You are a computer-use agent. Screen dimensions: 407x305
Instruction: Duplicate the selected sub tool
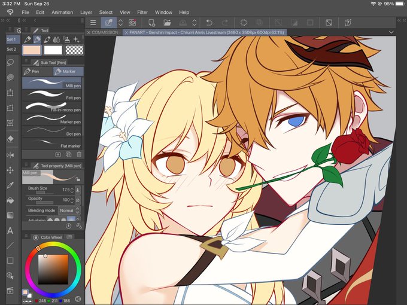click(68, 154)
